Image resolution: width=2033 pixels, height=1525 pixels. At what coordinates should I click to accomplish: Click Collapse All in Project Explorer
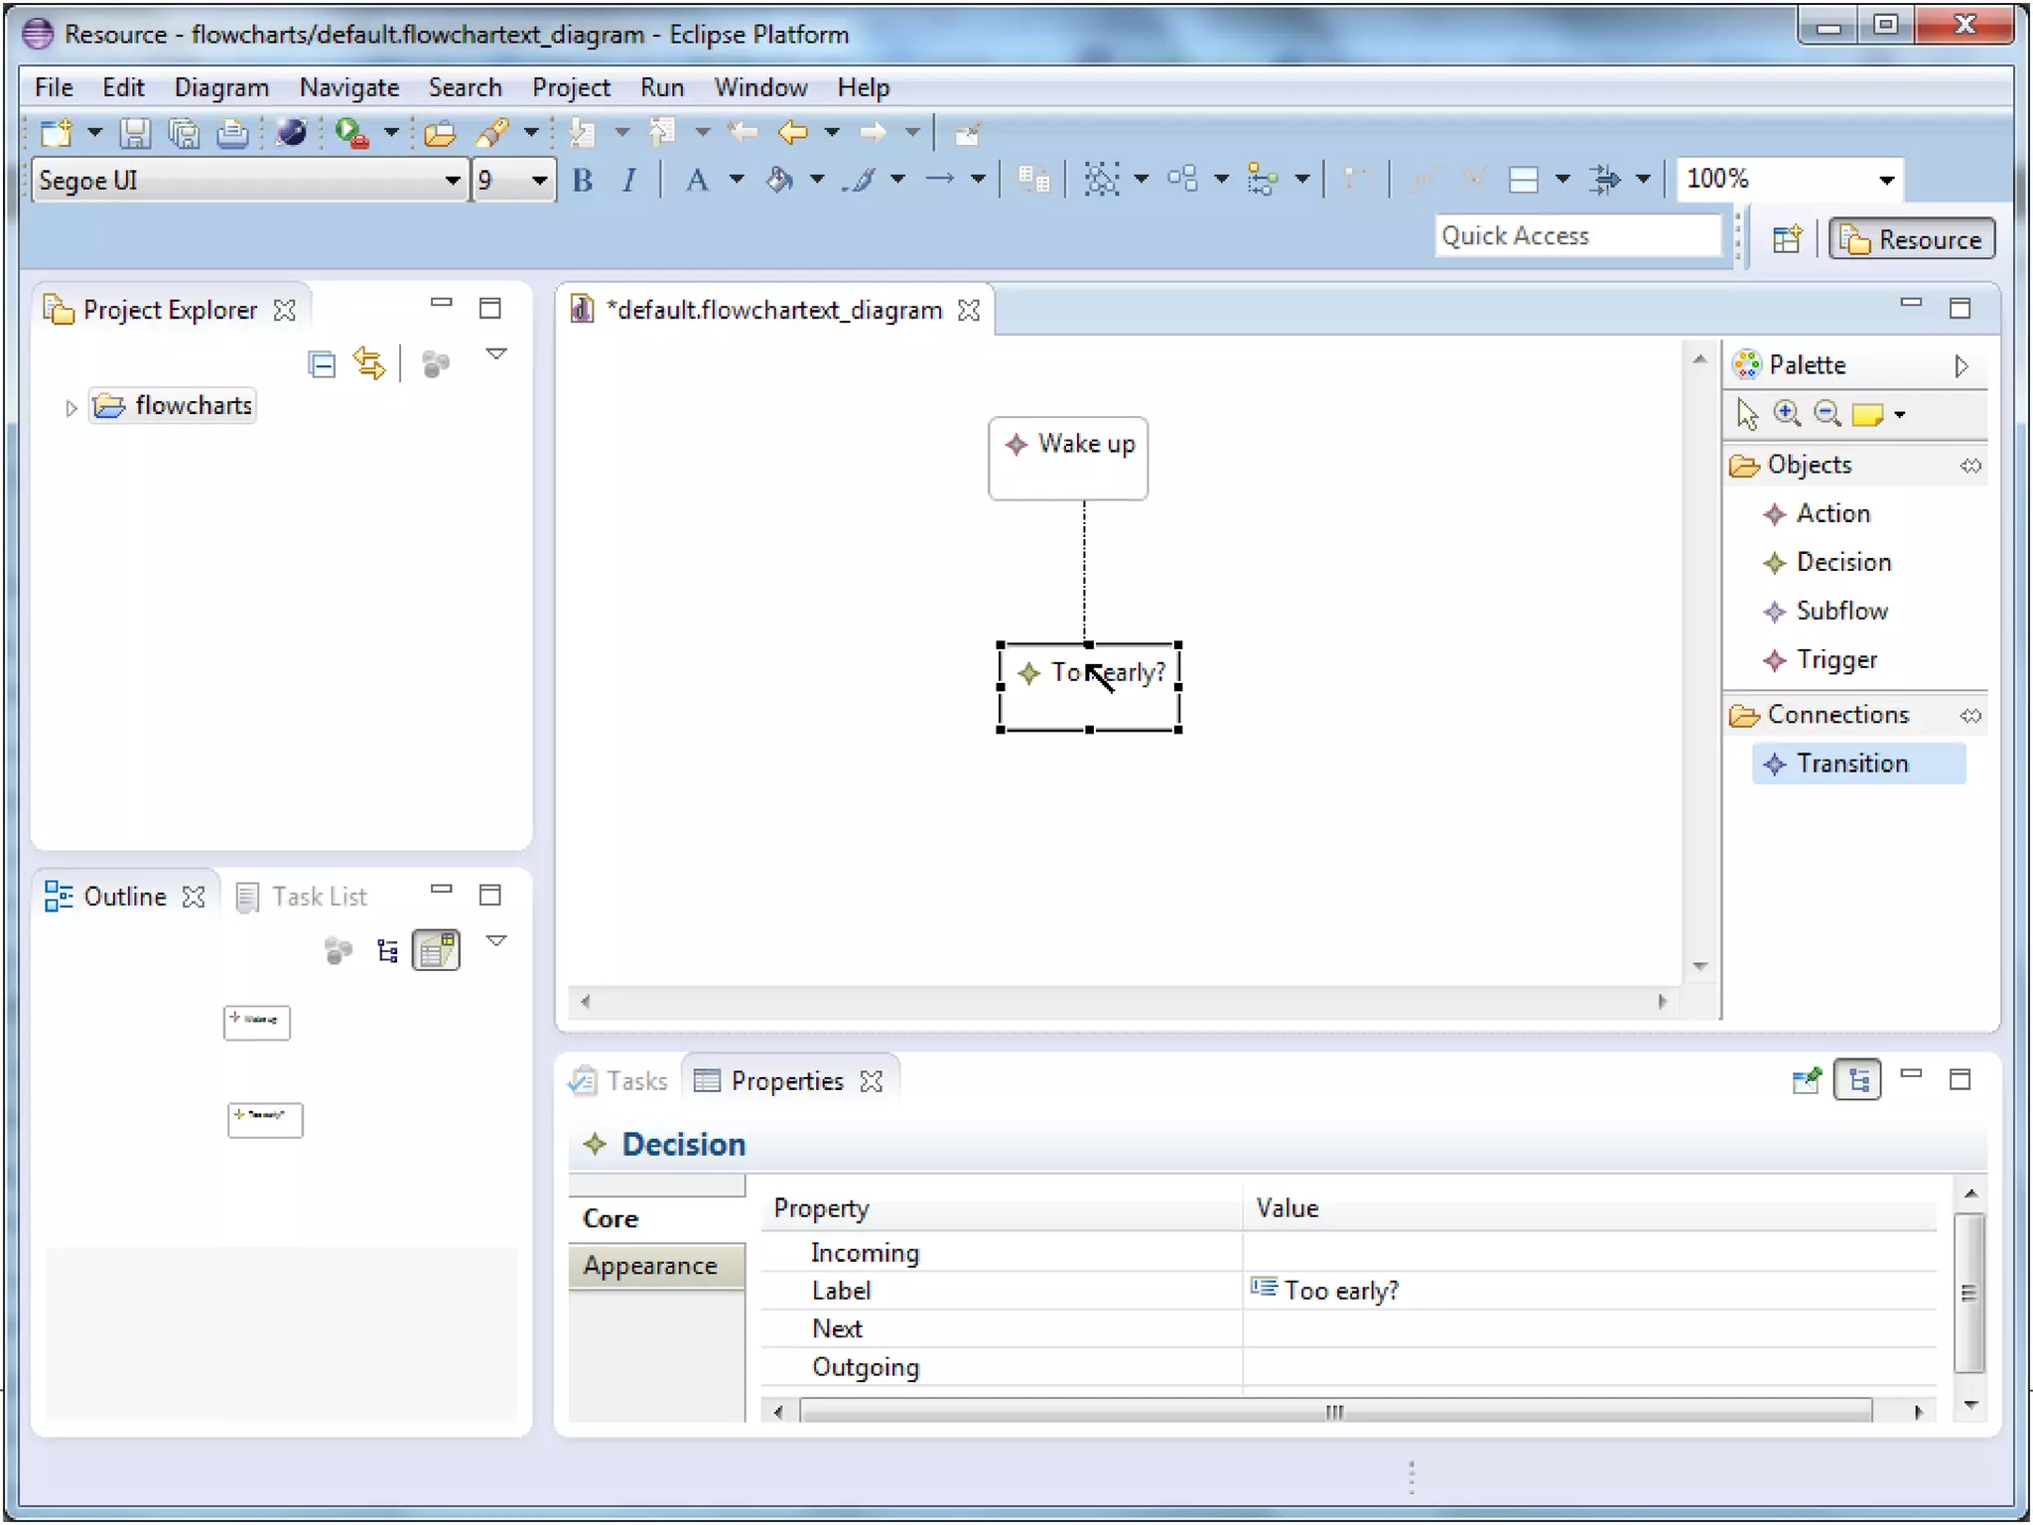[322, 364]
